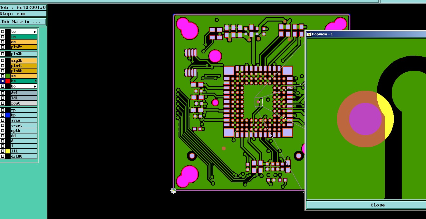The image size is (426, 219).
Task: Click the small Popview source box on the board
Action: tap(259, 102)
